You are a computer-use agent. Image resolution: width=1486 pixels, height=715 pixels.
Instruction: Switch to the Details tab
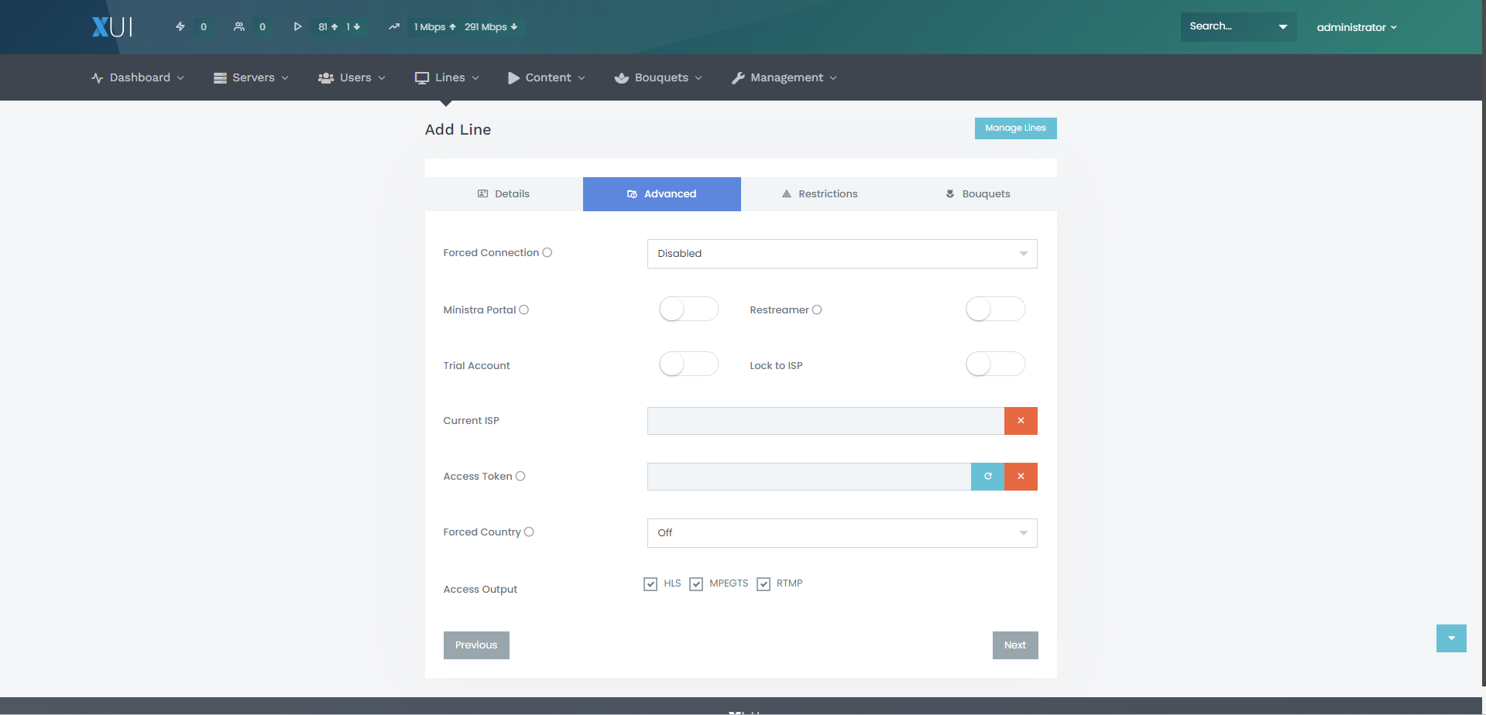pyautogui.click(x=504, y=194)
